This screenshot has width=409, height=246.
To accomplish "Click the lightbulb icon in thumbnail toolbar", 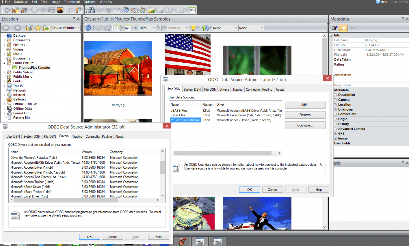I will click(193, 28).
